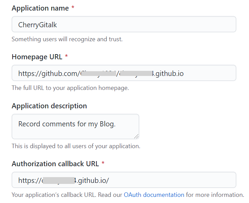Click the red asterisk beside Application name
The width and height of the screenshot is (249, 203).
(73, 8)
